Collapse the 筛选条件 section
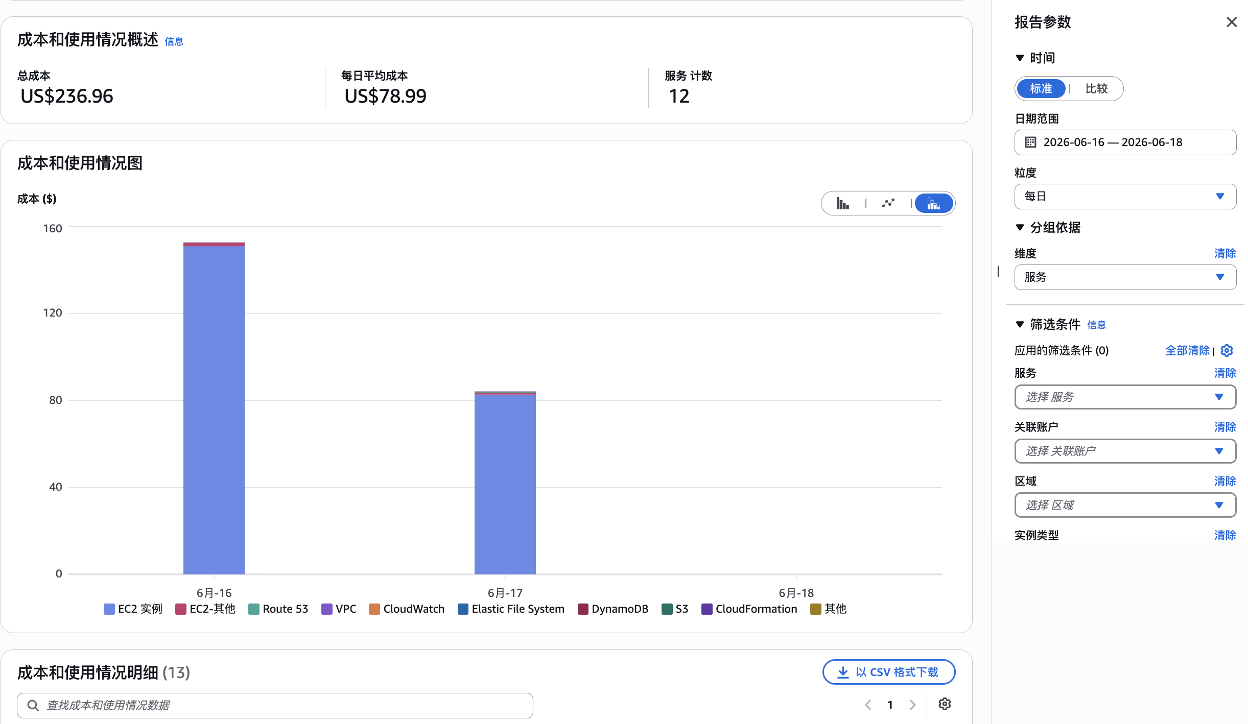Viewport: 1248px width, 724px height. (x=1020, y=324)
